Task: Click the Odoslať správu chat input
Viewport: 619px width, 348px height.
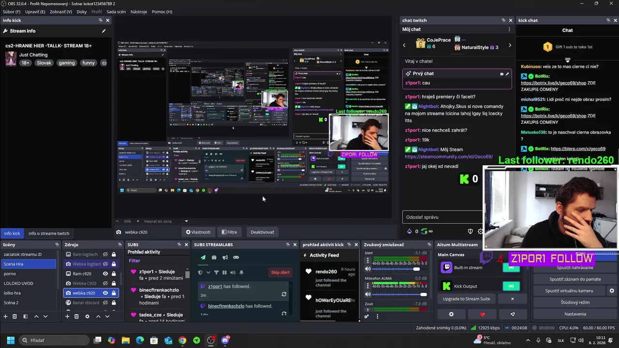Action: point(442,217)
